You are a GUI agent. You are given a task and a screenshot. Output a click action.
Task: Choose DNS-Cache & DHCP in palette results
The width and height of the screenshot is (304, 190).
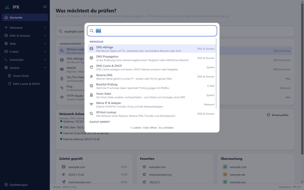(152, 67)
